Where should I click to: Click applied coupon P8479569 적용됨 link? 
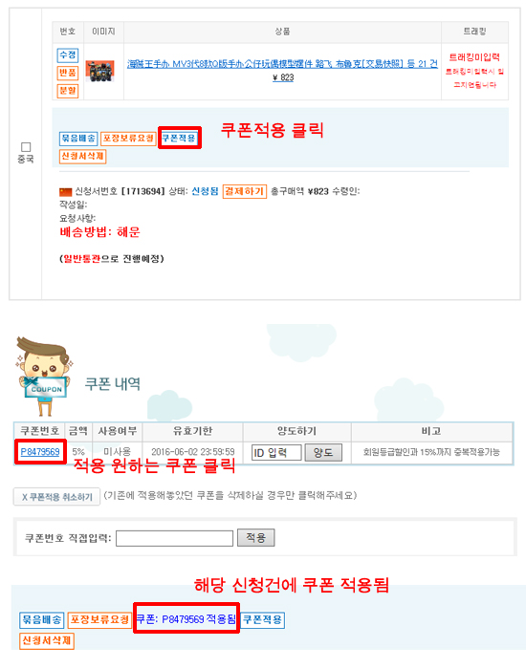click(x=186, y=619)
